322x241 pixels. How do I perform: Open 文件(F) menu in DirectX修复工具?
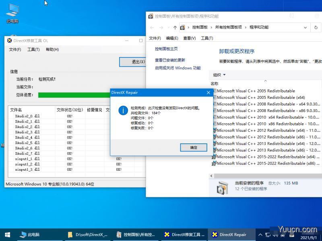[15, 49]
